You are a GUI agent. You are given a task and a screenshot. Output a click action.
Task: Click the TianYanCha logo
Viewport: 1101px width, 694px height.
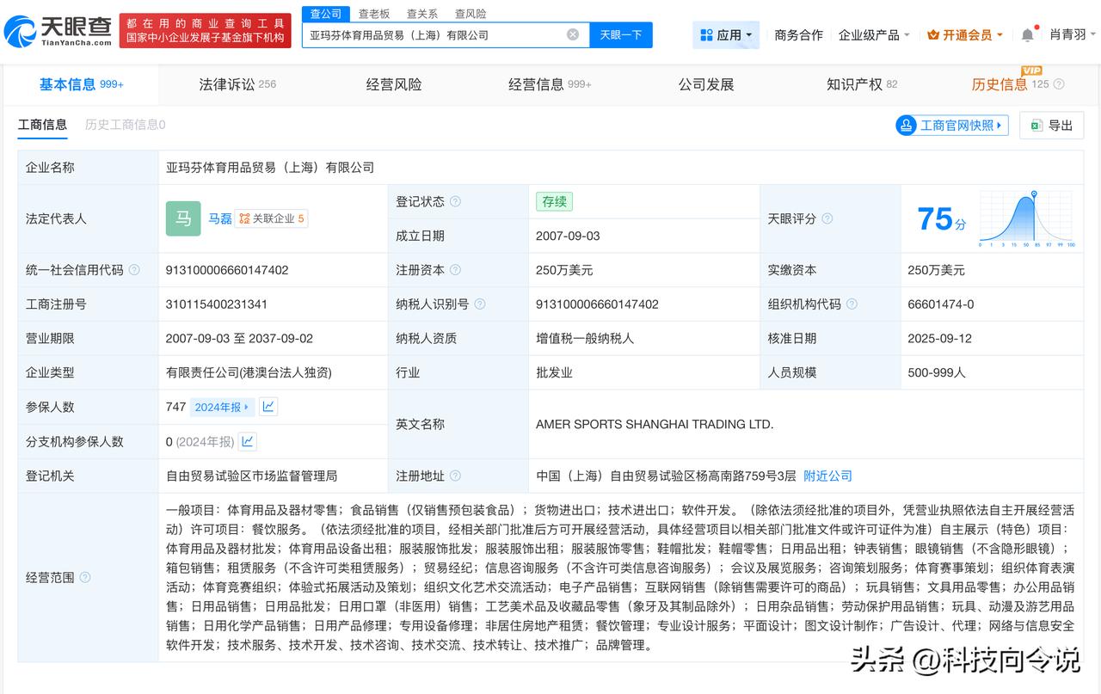[x=58, y=31]
